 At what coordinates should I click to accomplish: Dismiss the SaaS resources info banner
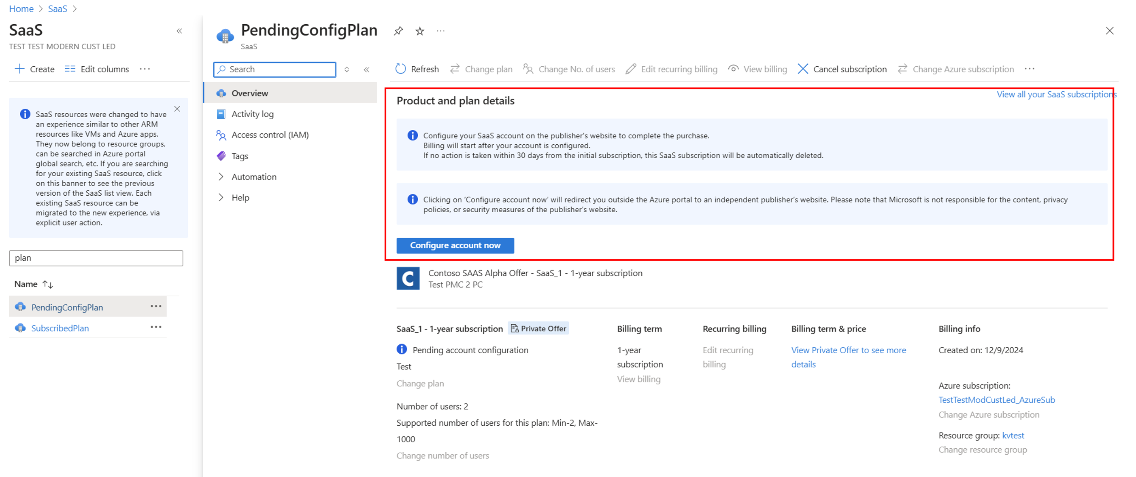click(177, 109)
